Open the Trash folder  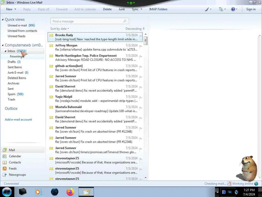click(11, 100)
